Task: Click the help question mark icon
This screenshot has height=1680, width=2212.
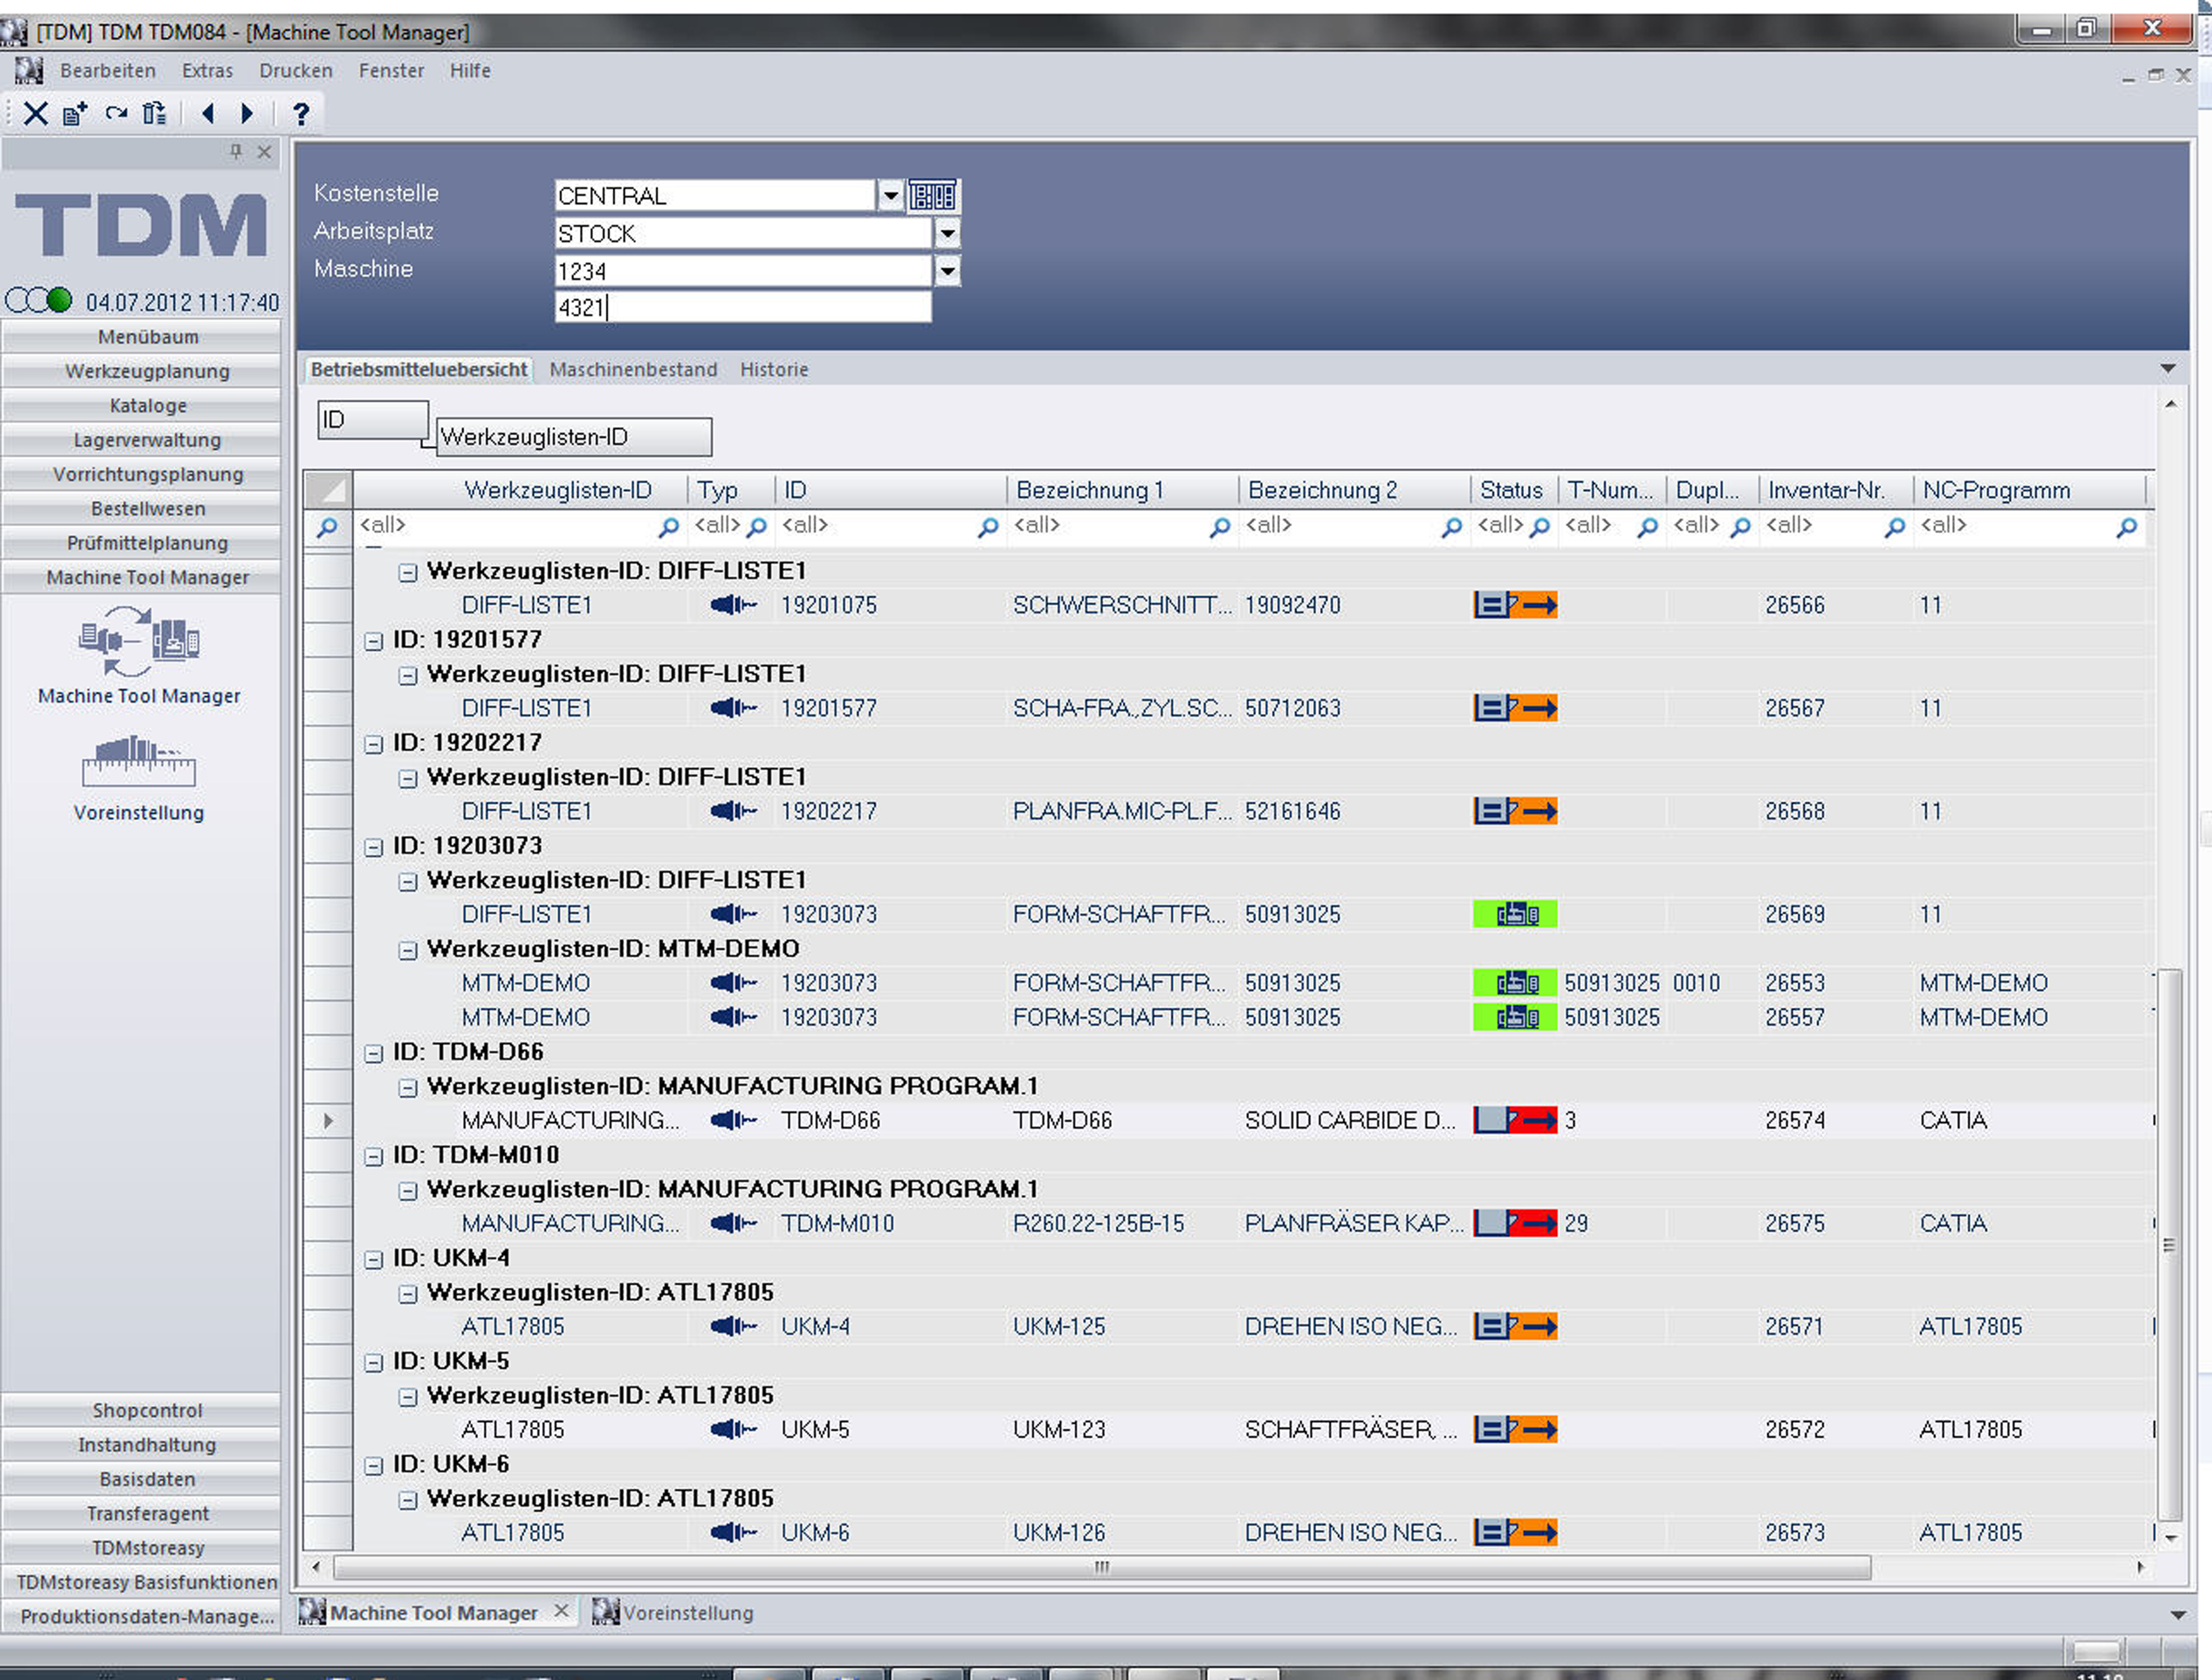Action: (300, 113)
